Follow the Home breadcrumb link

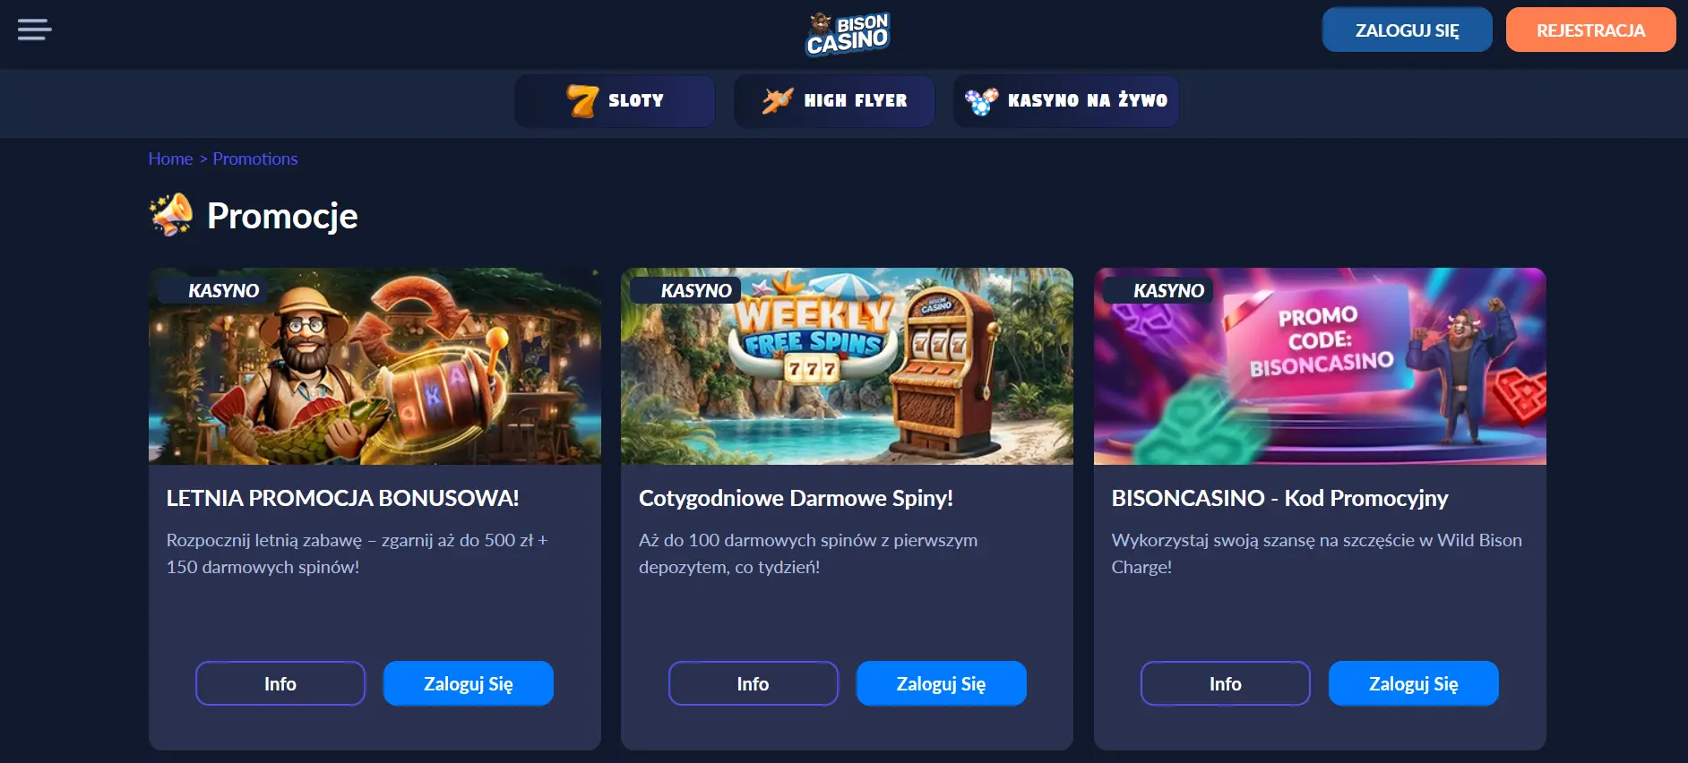tap(170, 159)
